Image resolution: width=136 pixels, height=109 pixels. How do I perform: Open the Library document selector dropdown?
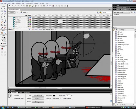tap(129, 12)
